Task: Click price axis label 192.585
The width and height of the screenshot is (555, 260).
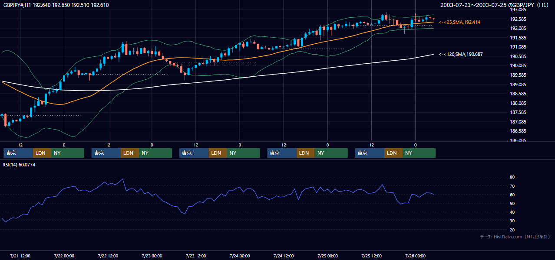Action: point(518,19)
